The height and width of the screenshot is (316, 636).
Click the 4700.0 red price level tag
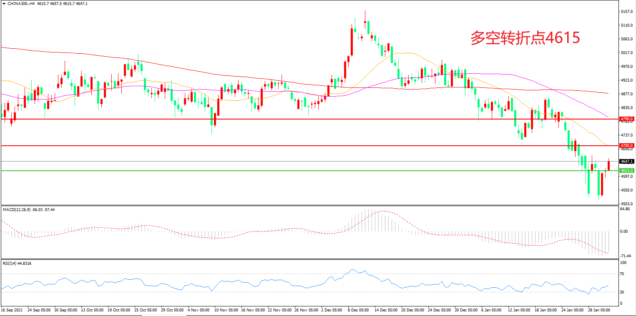tap(627, 146)
